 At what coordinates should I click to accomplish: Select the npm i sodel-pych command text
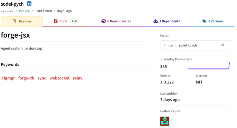point(182,45)
